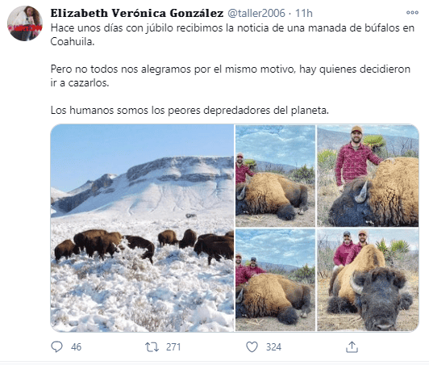Open Elizabeth Verónica González profile avatar

coord(25,23)
